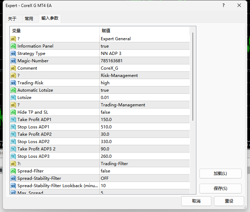This screenshot has height=212, width=250.
Task: Select the Expert General value cell
Action: (145, 39)
